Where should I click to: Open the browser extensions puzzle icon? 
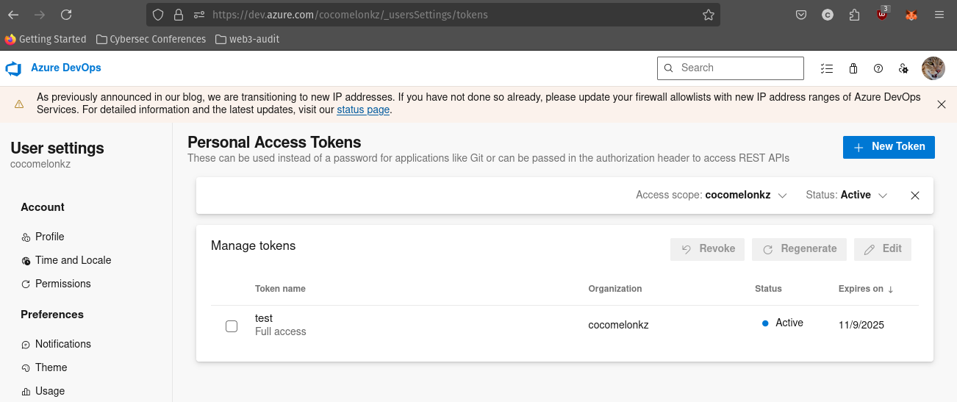coord(853,15)
